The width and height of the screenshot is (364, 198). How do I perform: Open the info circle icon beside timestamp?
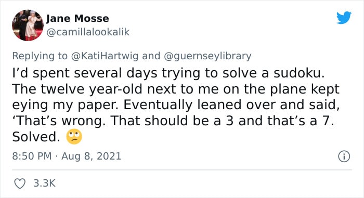(x=344, y=156)
